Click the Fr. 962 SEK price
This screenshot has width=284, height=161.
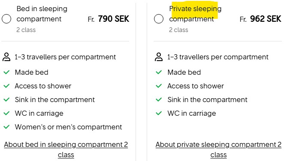260,19
